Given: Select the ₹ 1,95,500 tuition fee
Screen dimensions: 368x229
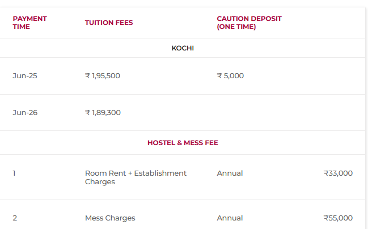Looking at the screenshot, I should tap(103, 75).
